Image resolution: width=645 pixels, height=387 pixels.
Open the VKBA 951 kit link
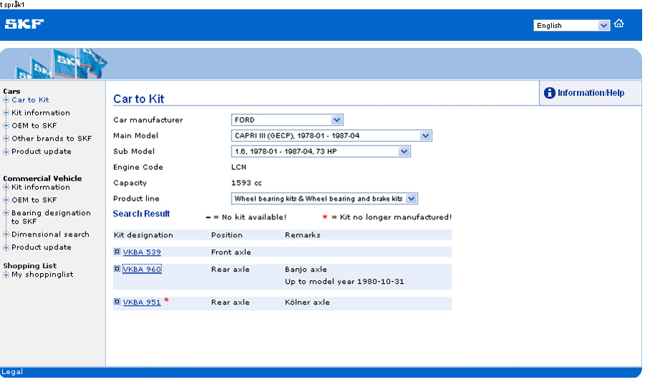coord(142,302)
